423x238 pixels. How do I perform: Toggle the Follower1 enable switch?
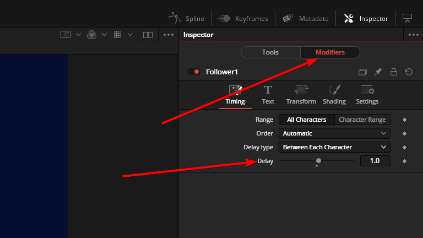[194, 72]
